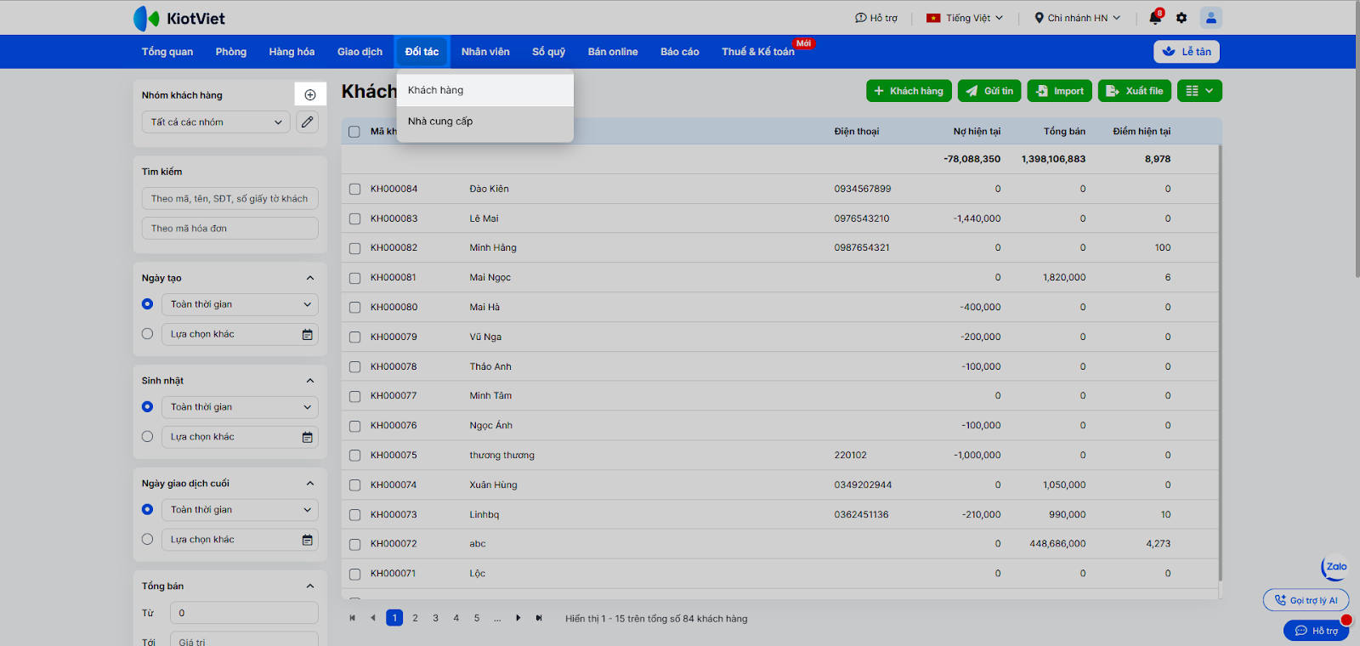Click the Gửi tin button

point(989,91)
